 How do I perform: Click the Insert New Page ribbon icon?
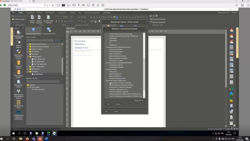tap(48, 17)
